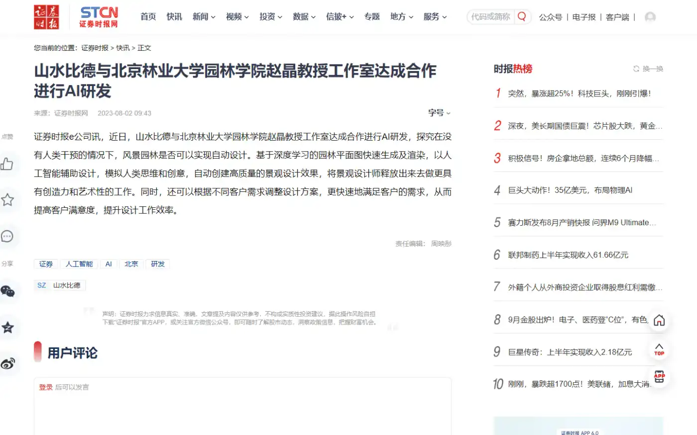Share to QQ Zone star icon
This screenshot has height=435, width=697.
[7, 328]
